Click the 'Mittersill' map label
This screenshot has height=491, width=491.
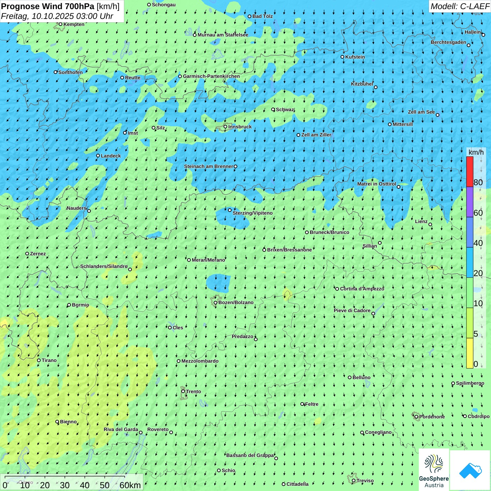(403, 124)
